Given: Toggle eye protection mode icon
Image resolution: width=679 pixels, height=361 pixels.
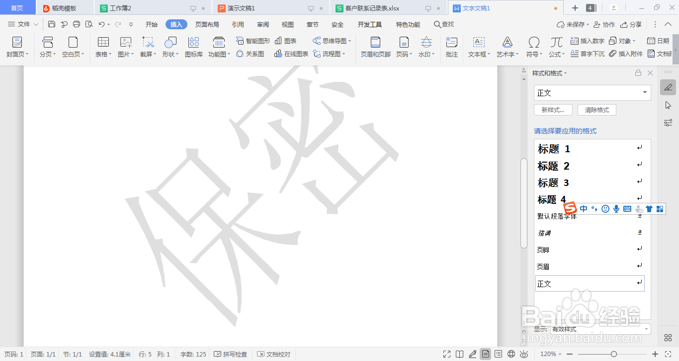Looking at the screenshot, I should pos(524,354).
